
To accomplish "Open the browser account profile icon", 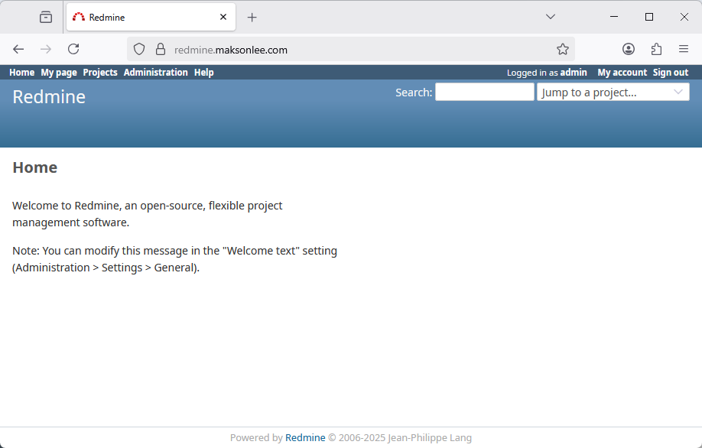I will (629, 49).
